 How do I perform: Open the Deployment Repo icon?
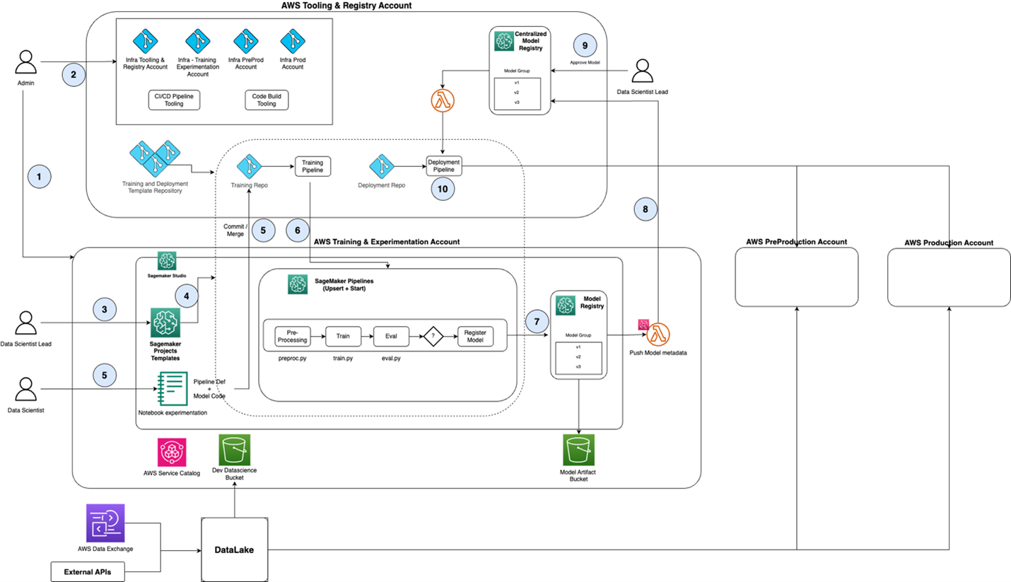click(x=381, y=166)
